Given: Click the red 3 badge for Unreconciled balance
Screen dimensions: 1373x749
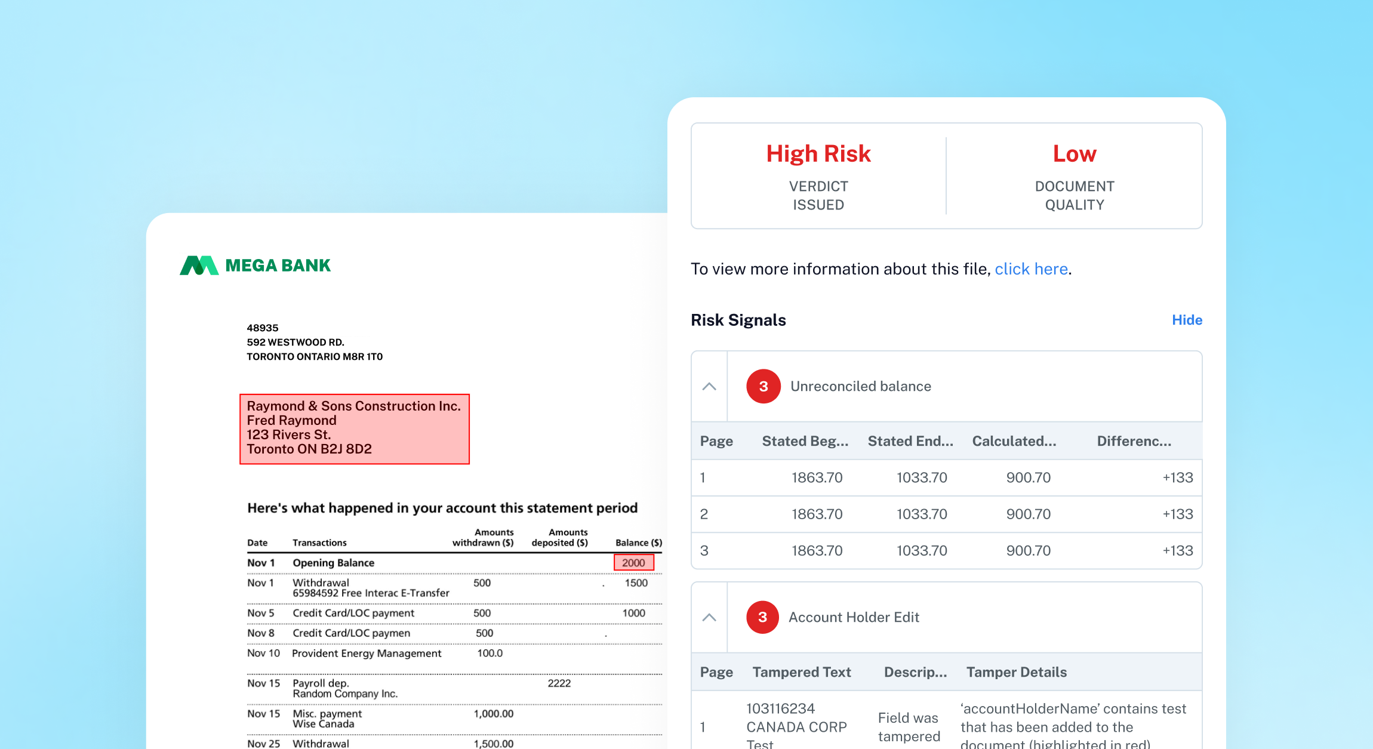Looking at the screenshot, I should click(x=763, y=386).
